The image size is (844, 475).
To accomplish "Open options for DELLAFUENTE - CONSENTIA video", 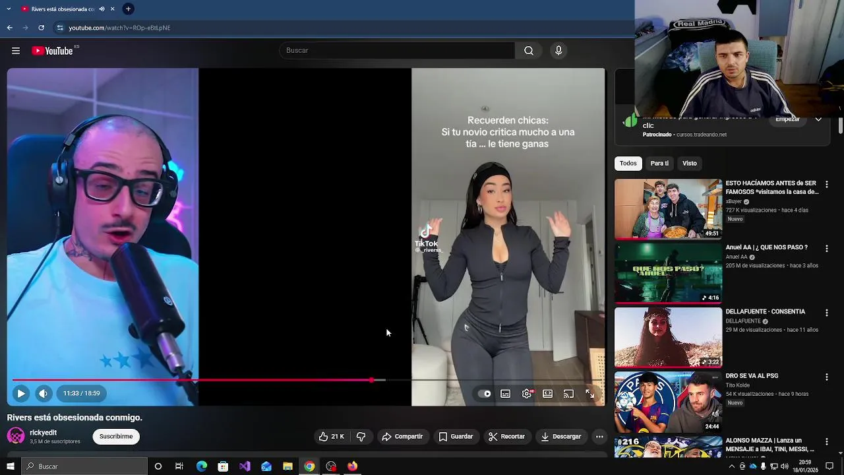I will coord(826,313).
